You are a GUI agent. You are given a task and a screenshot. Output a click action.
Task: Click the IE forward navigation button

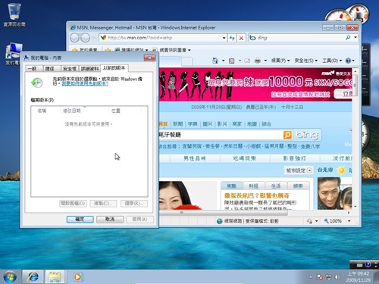click(86, 38)
